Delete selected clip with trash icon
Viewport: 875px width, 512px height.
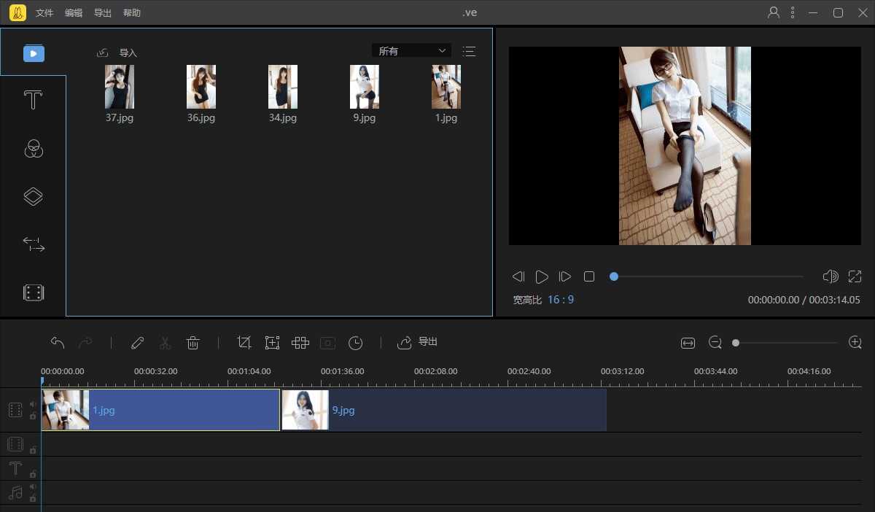click(x=193, y=342)
